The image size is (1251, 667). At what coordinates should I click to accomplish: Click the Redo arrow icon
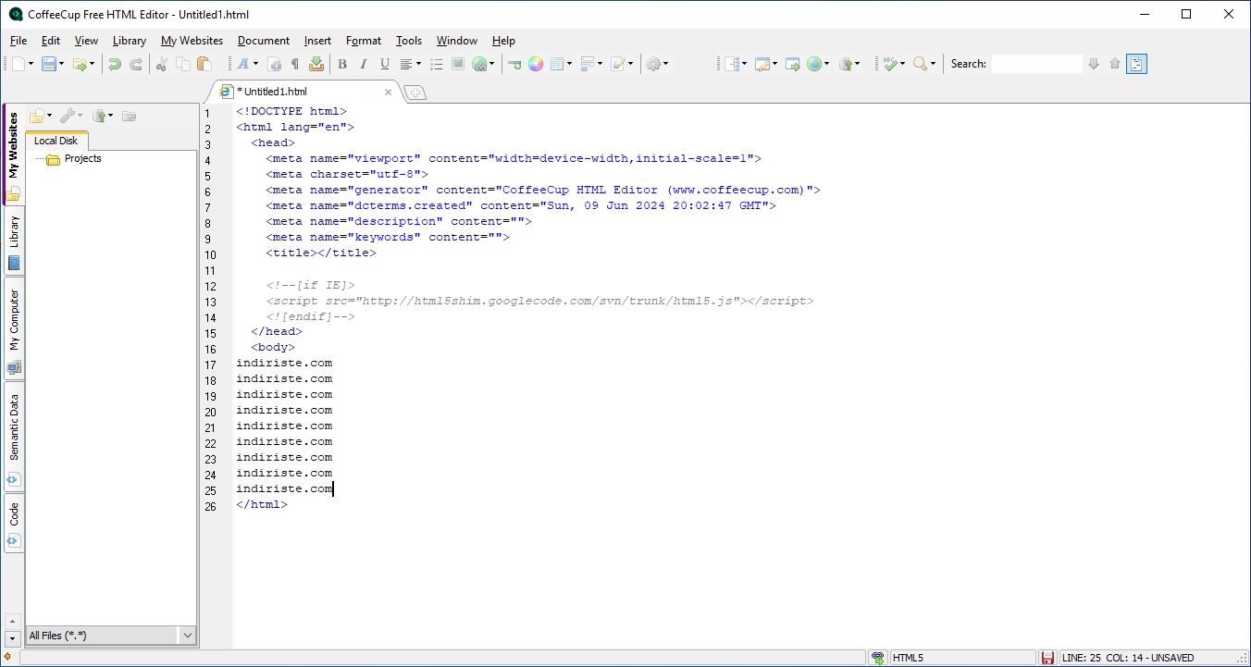point(136,64)
